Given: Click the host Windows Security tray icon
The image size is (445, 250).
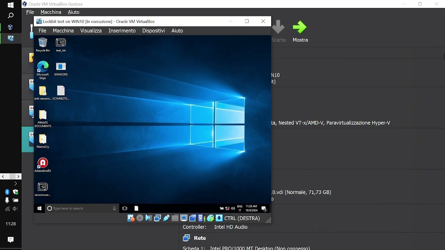Looking at the screenshot, I should click(15, 192).
